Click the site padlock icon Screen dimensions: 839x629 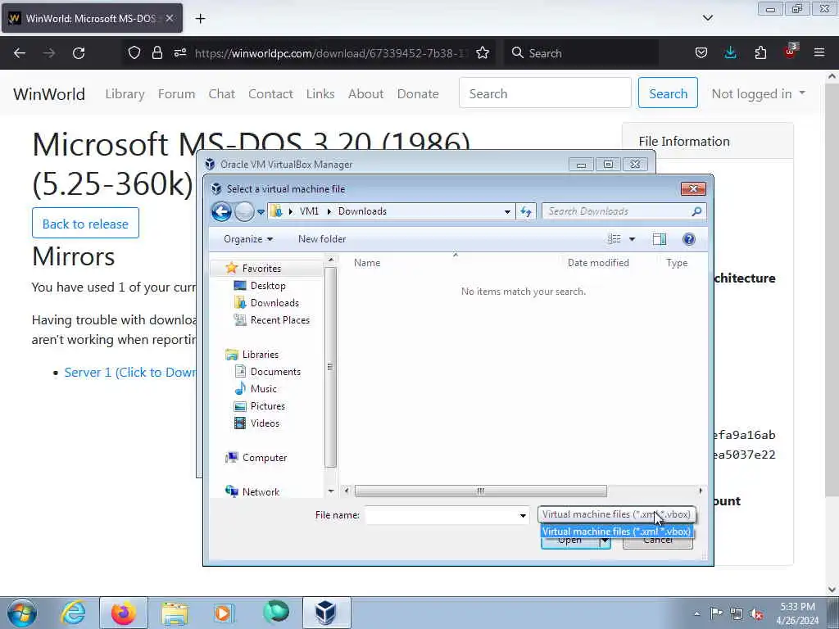(156, 52)
